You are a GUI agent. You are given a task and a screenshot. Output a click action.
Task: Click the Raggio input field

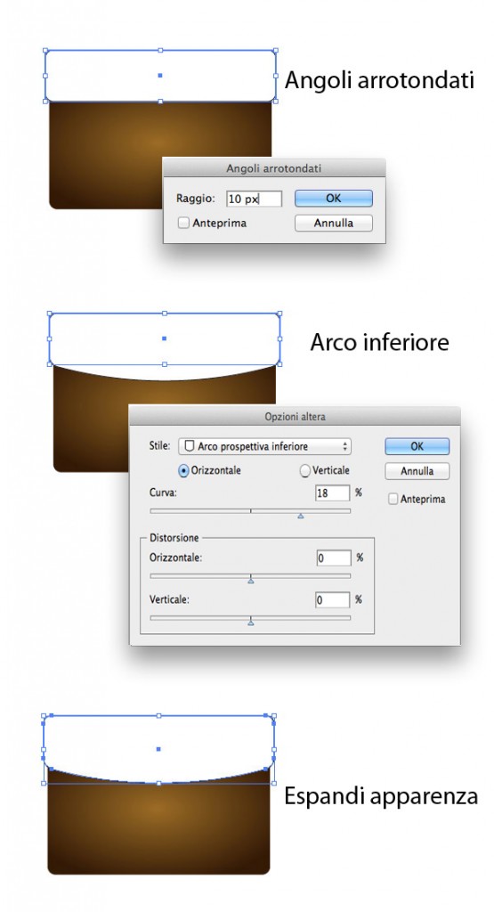tap(254, 199)
